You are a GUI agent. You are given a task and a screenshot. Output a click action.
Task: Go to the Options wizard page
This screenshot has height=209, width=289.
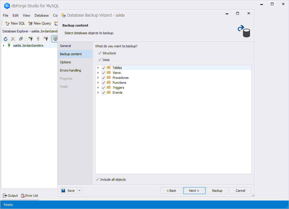pyautogui.click(x=75, y=62)
